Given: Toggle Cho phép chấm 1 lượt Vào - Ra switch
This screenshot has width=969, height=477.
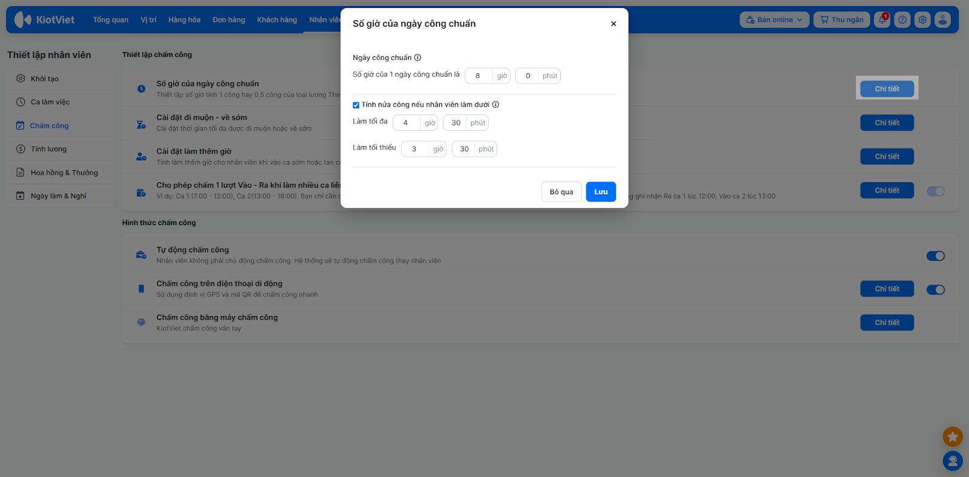Looking at the screenshot, I should [x=936, y=191].
